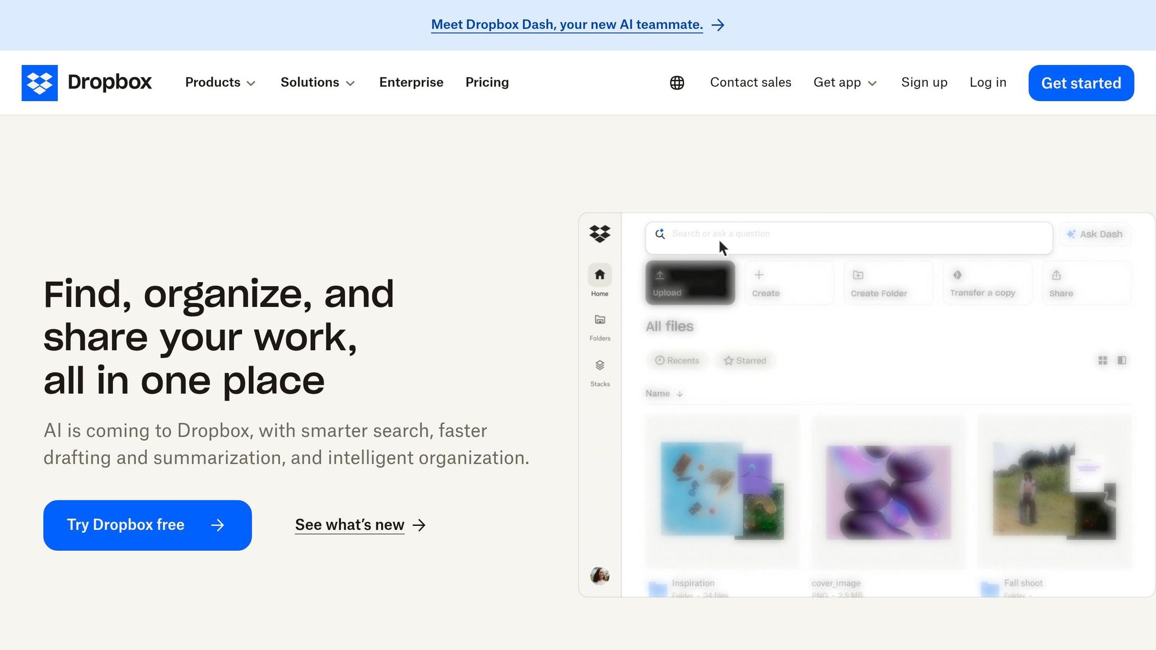Image resolution: width=1156 pixels, height=650 pixels.
Task: Toggle the Name sort order arrow
Action: pos(680,394)
